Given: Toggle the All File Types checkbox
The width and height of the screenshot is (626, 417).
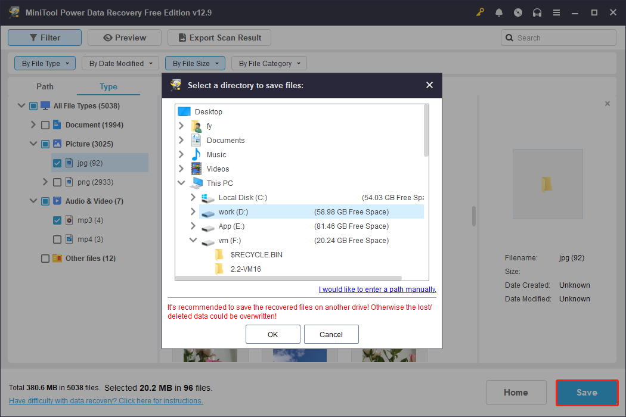Looking at the screenshot, I should click(x=33, y=106).
